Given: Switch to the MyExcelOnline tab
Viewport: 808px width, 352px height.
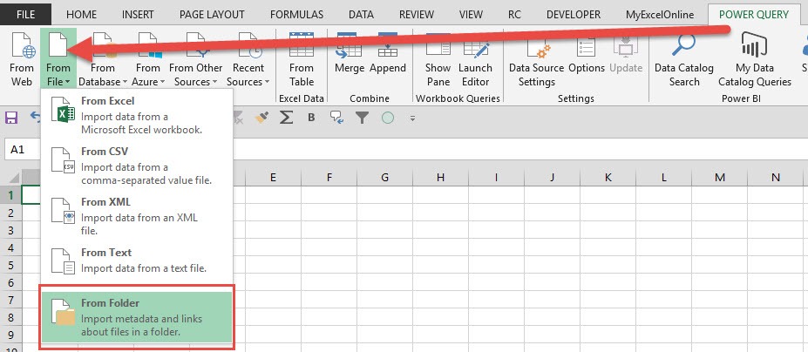Looking at the screenshot, I should pos(660,15).
